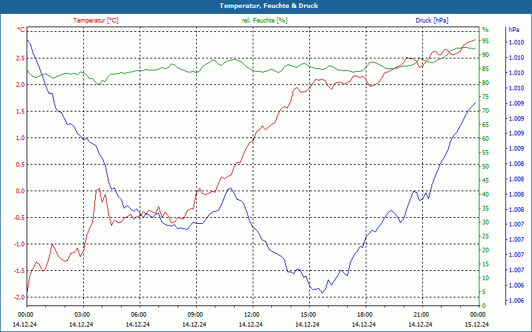Click the '80' humidity axis value
The height and width of the screenshot is (332, 532).
click(x=485, y=82)
